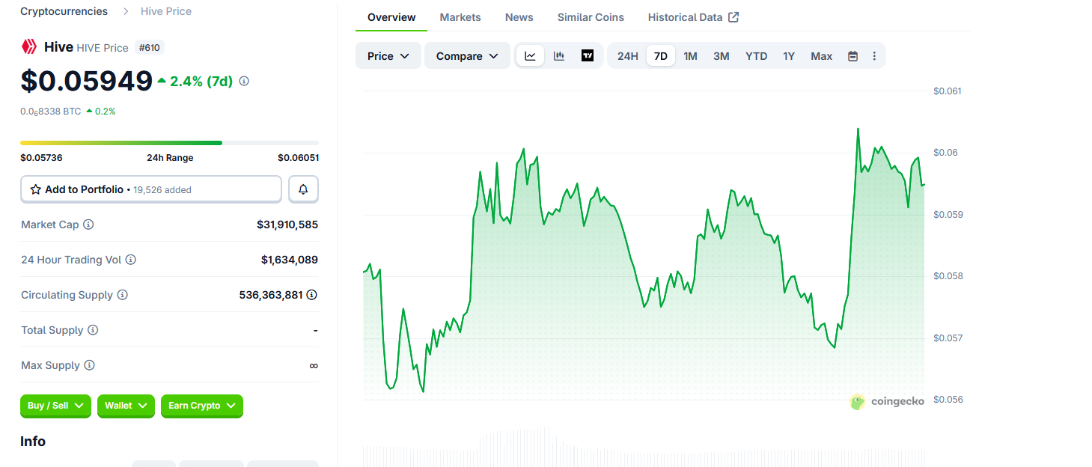This screenshot has height=467, width=1092.
Task: Switch chart to Max range
Action: tap(821, 56)
